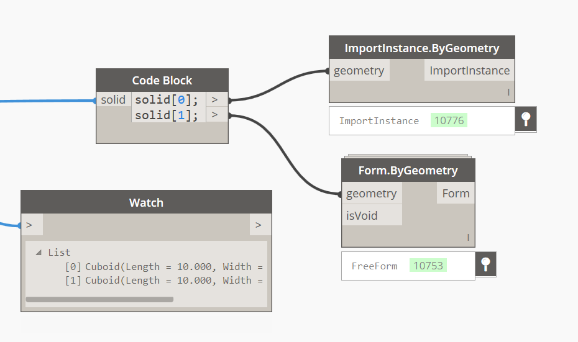Image resolution: width=578 pixels, height=342 pixels.
Task: Click the solid[0] output port arrow
Action: tap(214, 99)
